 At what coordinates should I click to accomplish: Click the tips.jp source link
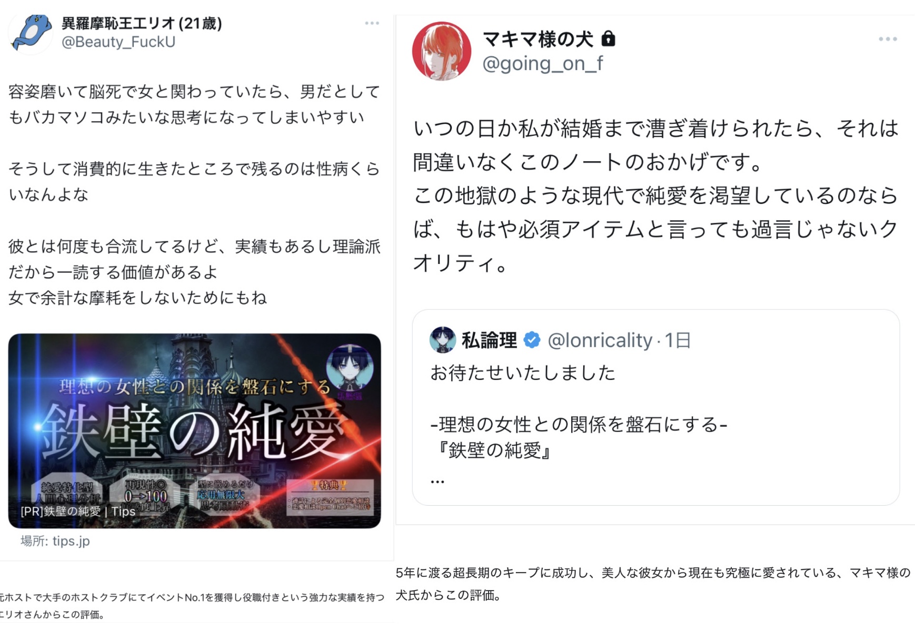tap(55, 541)
